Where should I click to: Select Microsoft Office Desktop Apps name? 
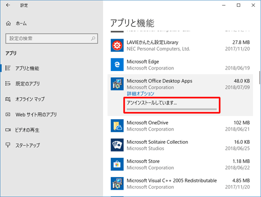(159, 81)
